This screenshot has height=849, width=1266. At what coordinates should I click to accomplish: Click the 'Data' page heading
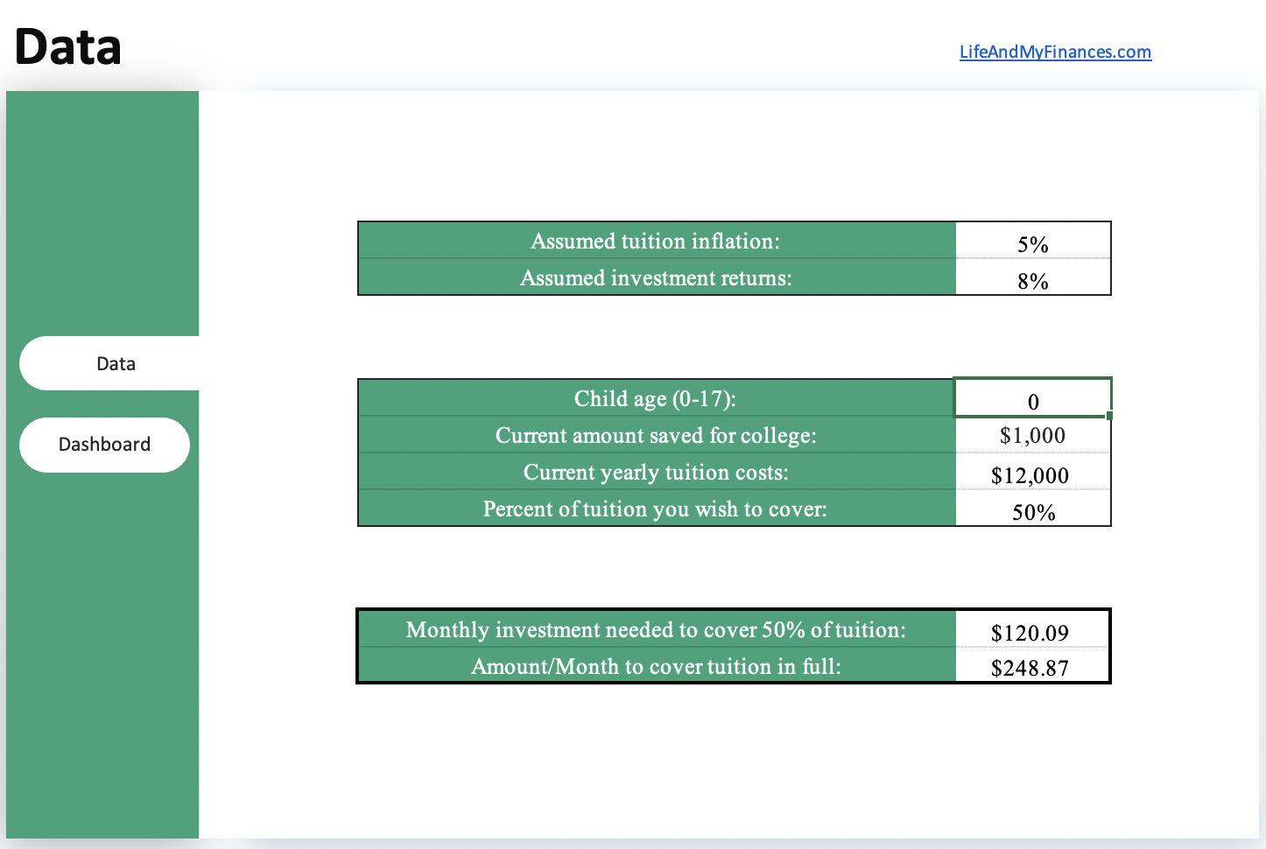click(68, 46)
